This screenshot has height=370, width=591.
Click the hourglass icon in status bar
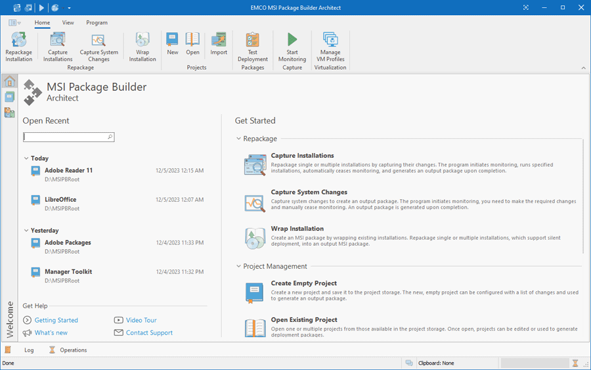point(575,363)
